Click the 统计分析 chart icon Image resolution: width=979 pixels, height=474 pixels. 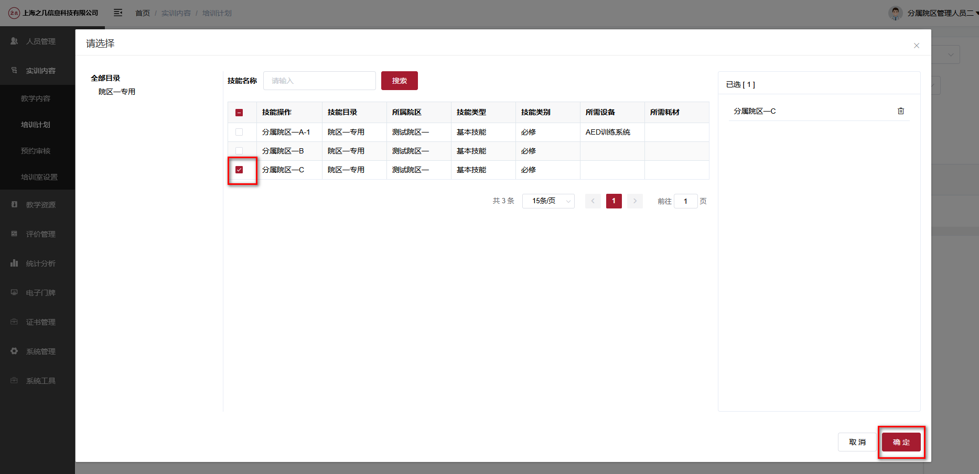pos(14,263)
